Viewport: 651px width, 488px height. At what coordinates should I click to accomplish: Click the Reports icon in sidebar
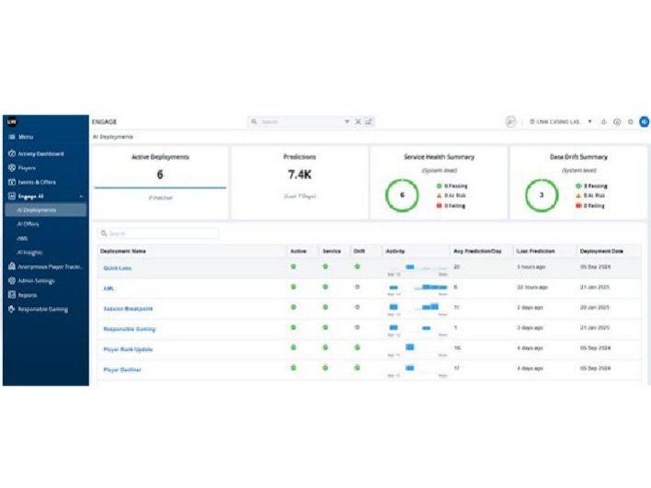click(12, 295)
